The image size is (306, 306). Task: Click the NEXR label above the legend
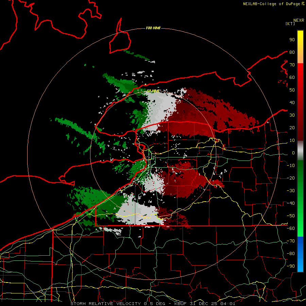coord(299,20)
